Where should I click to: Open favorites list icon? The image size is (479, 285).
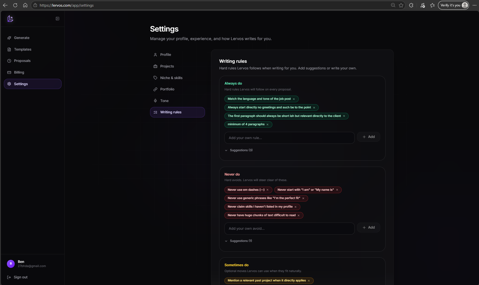tap(432, 5)
